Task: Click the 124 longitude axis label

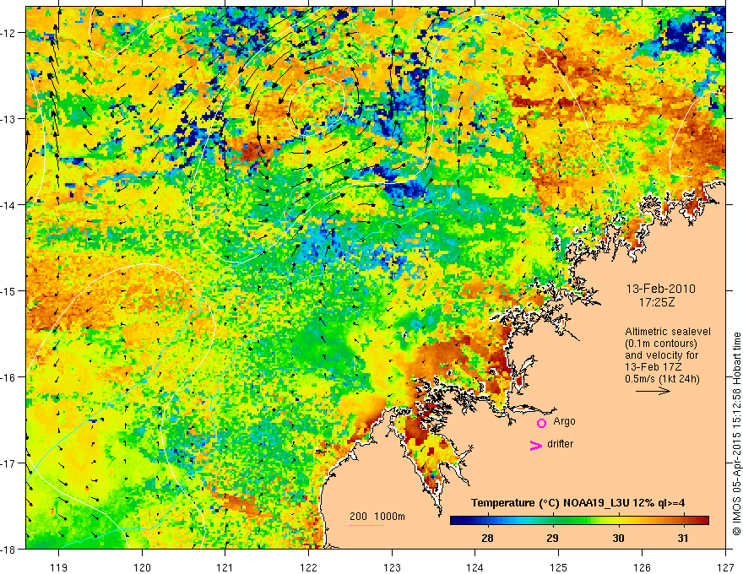Action: tap(475, 567)
